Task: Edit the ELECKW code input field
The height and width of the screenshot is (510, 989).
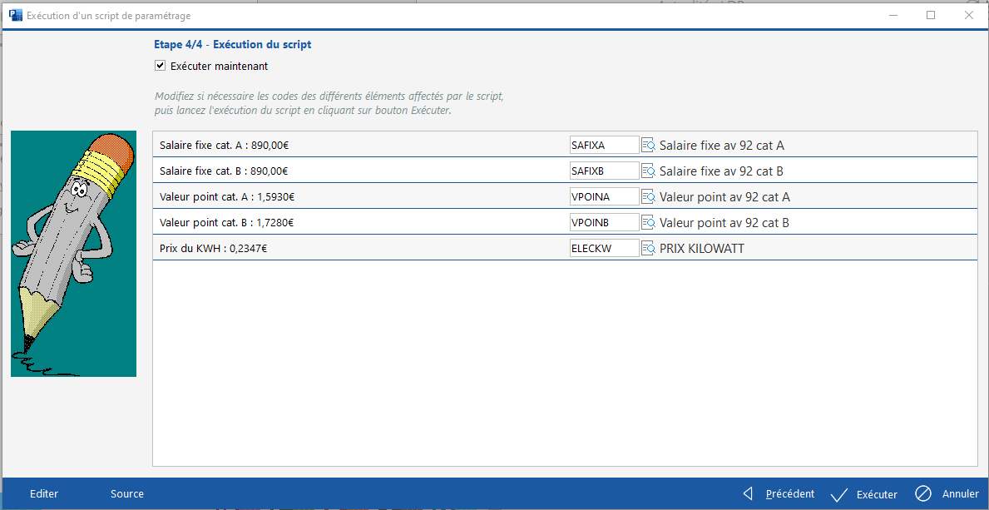Action: point(604,249)
